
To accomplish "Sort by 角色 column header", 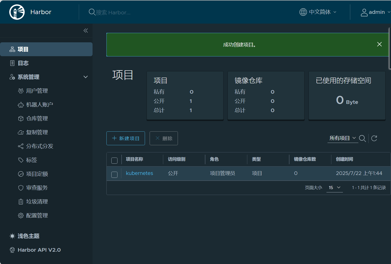I will (x=214, y=159).
